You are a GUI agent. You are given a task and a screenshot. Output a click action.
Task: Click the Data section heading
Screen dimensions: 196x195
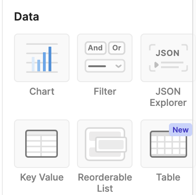(27, 17)
